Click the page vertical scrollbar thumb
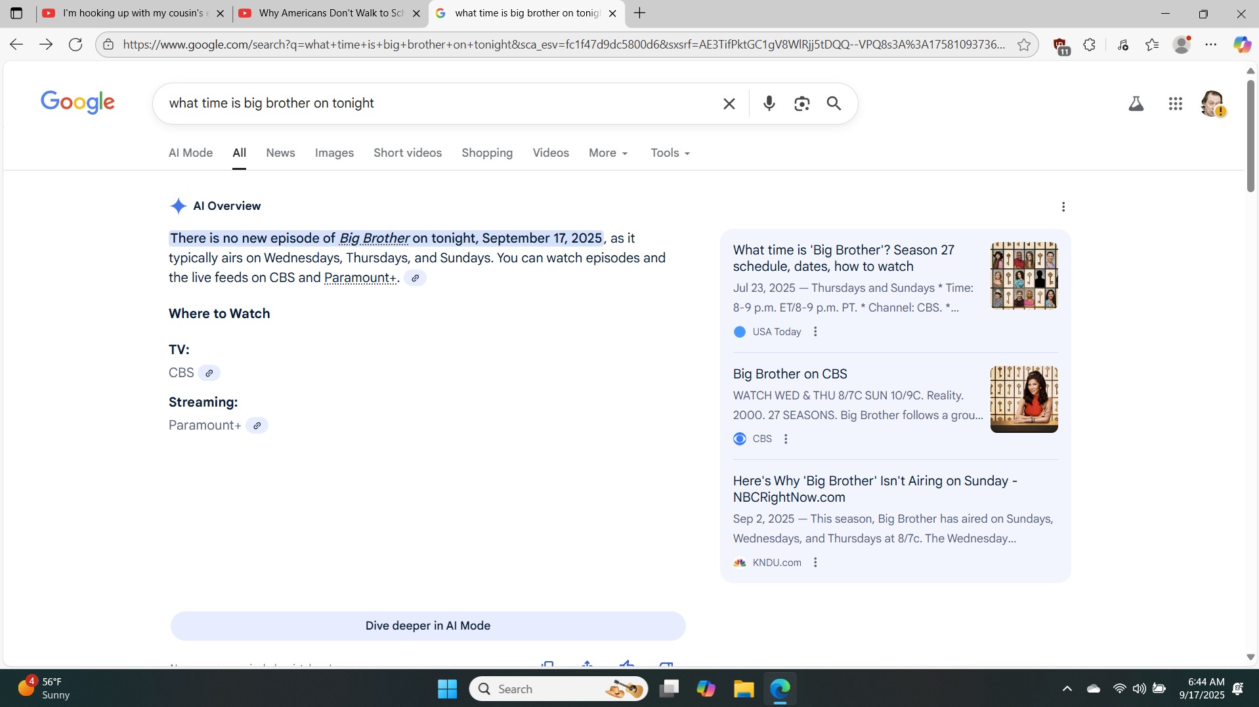The width and height of the screenshot is (1259, 707). [x=1250, y=136]
